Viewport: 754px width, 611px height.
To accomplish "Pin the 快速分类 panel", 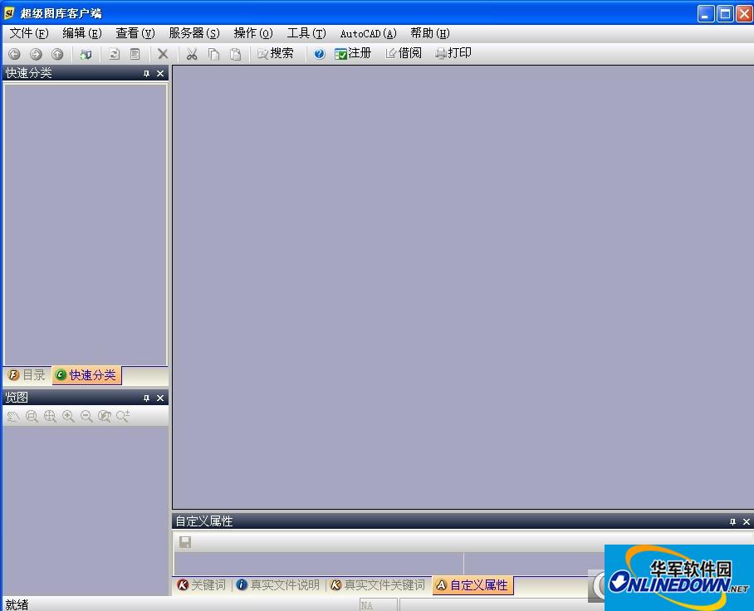I will (147, 74).
